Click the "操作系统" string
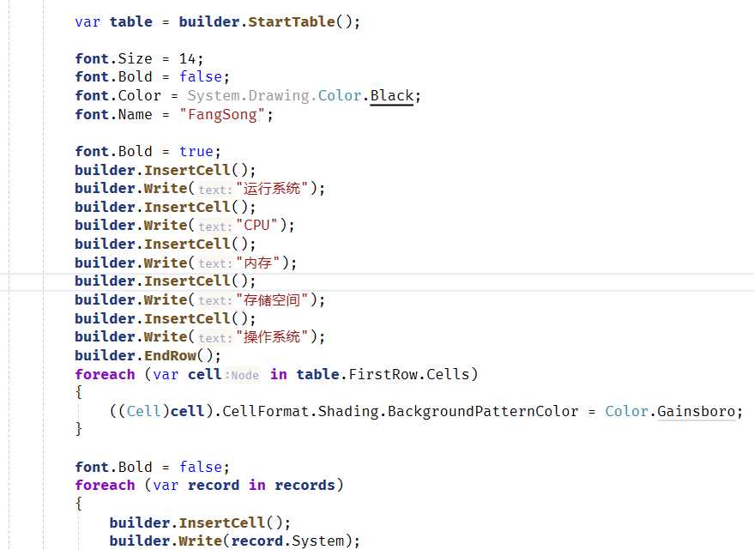 (272, 337)
